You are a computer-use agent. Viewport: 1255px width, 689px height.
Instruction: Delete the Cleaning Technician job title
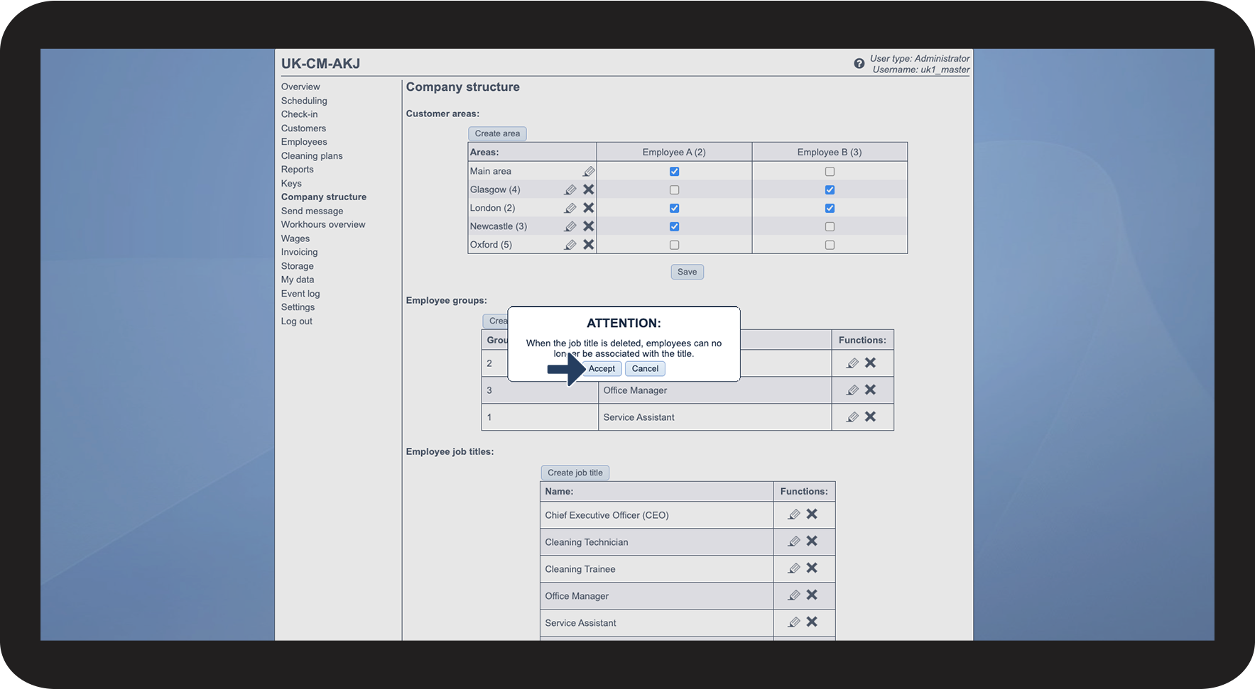[x=812, y=541]
